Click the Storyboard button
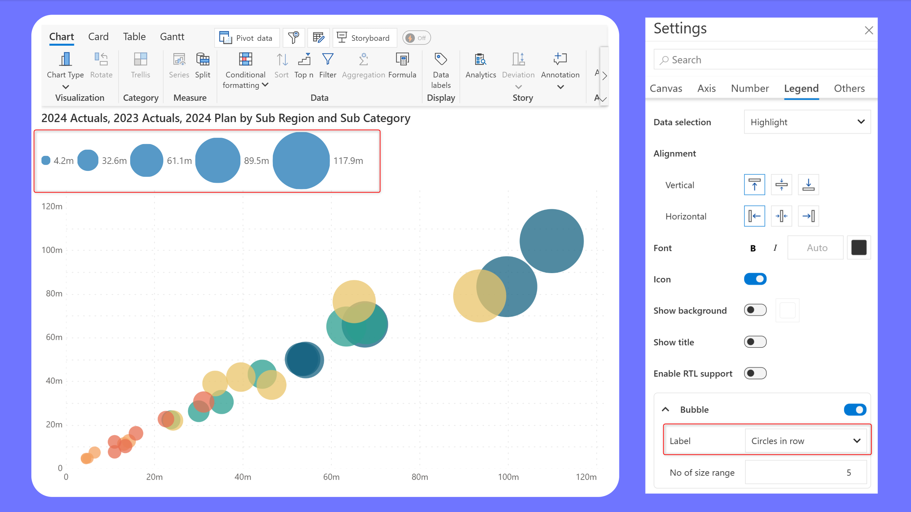The width and height of the screenshot is (911, 512). (364, 38)
